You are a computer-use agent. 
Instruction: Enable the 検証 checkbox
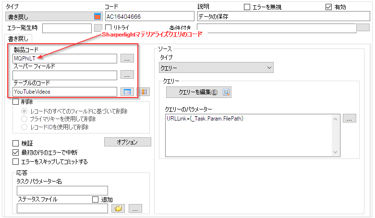click(x=15, y=144)
